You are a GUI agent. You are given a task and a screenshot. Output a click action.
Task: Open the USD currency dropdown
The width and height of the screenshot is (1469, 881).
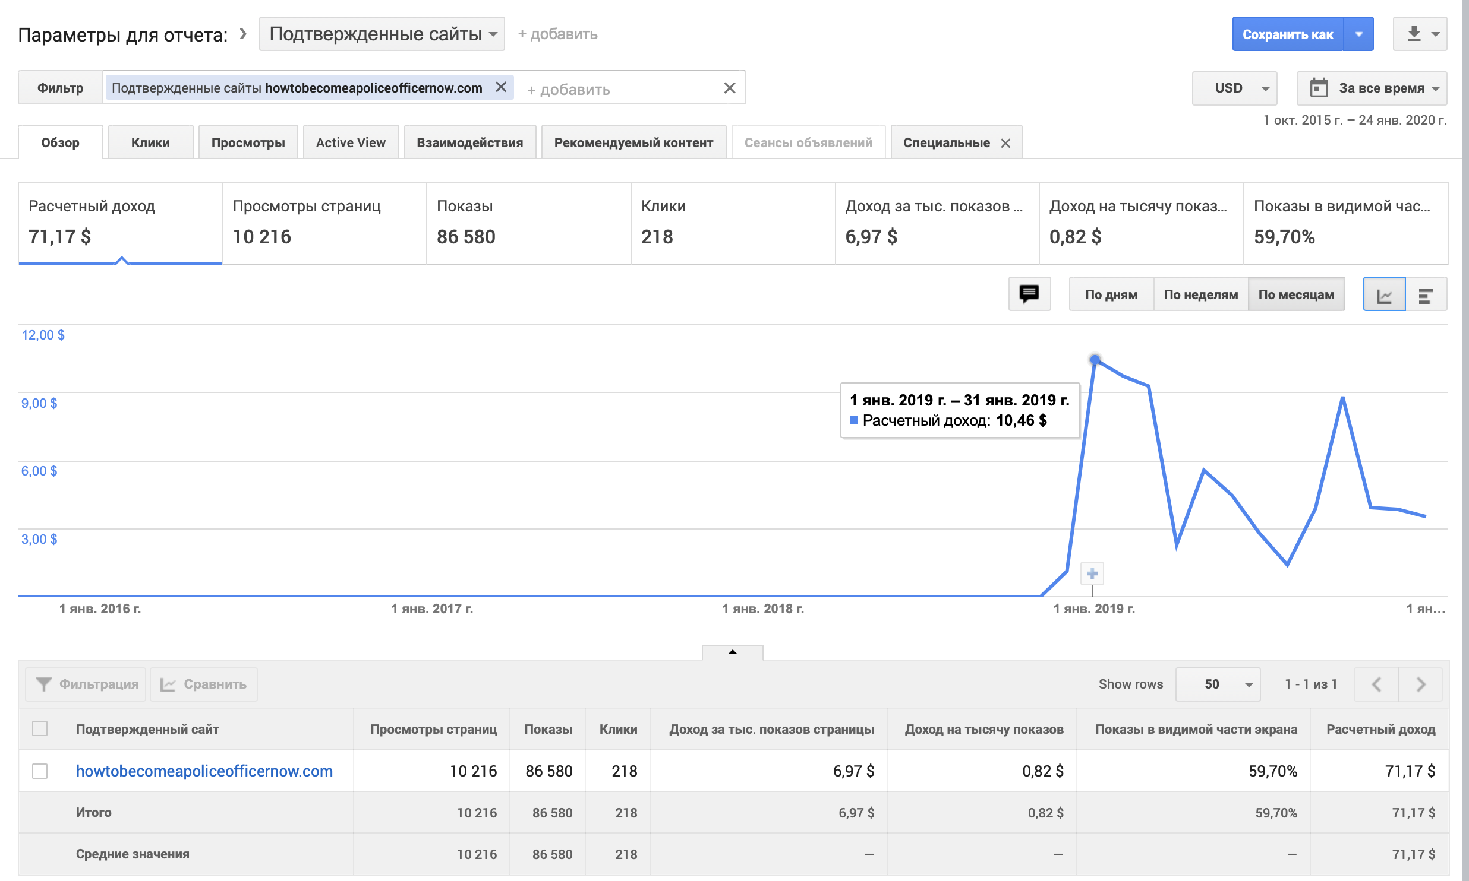click(x=1234, y=88)
